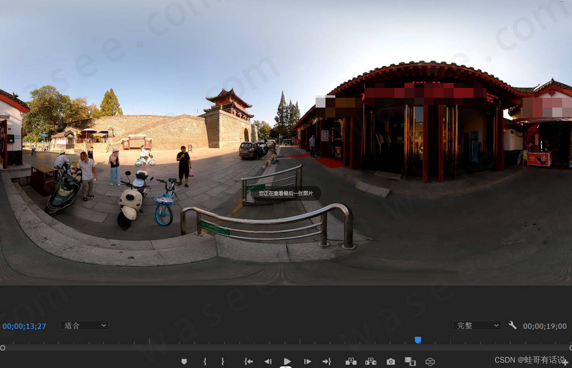The image size is (572, 368).
Task: Click the Extract button
Action: tap(371, 361)
